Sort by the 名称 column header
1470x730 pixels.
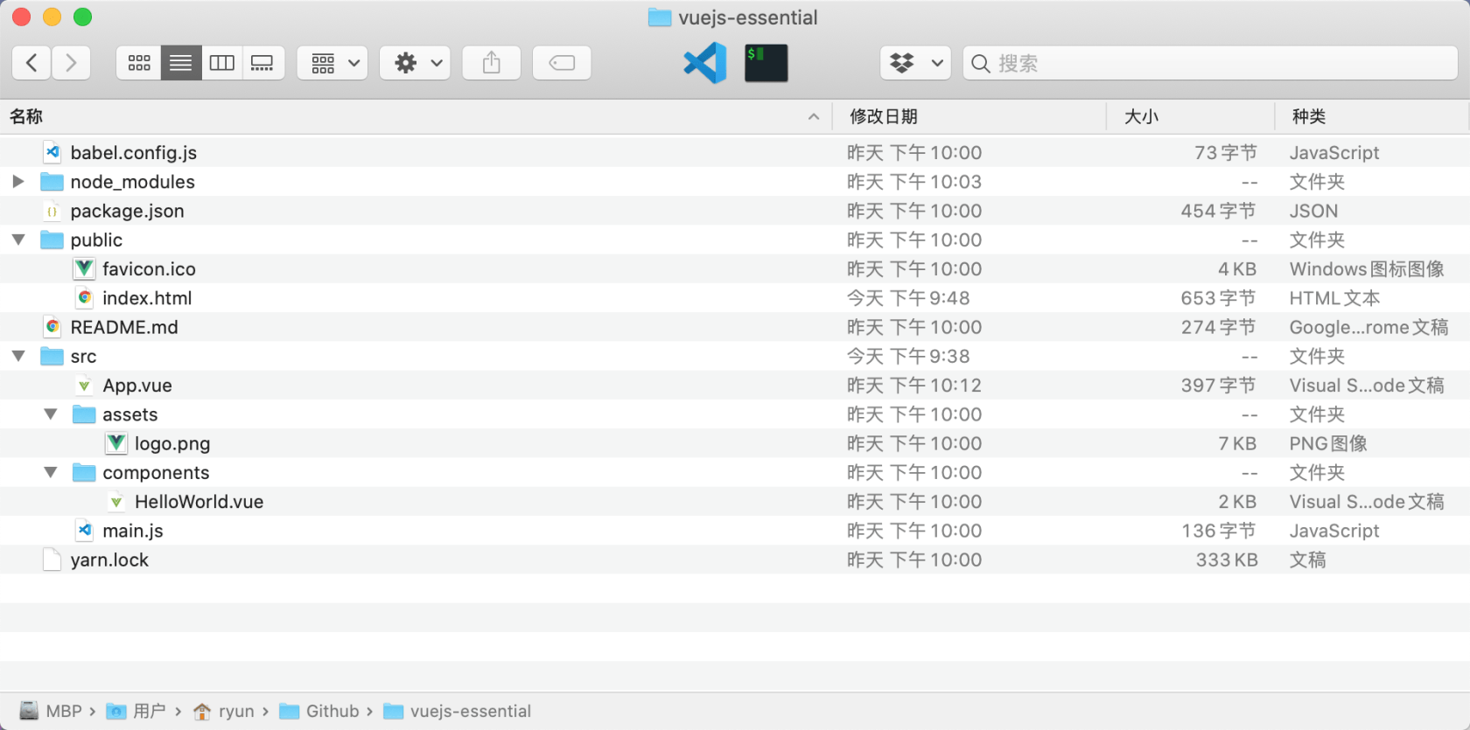[416, 116]
